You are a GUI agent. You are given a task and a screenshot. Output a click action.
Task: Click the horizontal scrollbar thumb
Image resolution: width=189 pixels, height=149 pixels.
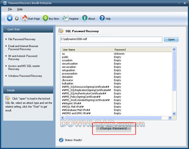pos(113,118)
